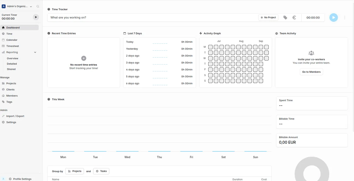Open the Group by Tasks dropdown
This screenshot has width=354, height=181.
tap(101, 171)
